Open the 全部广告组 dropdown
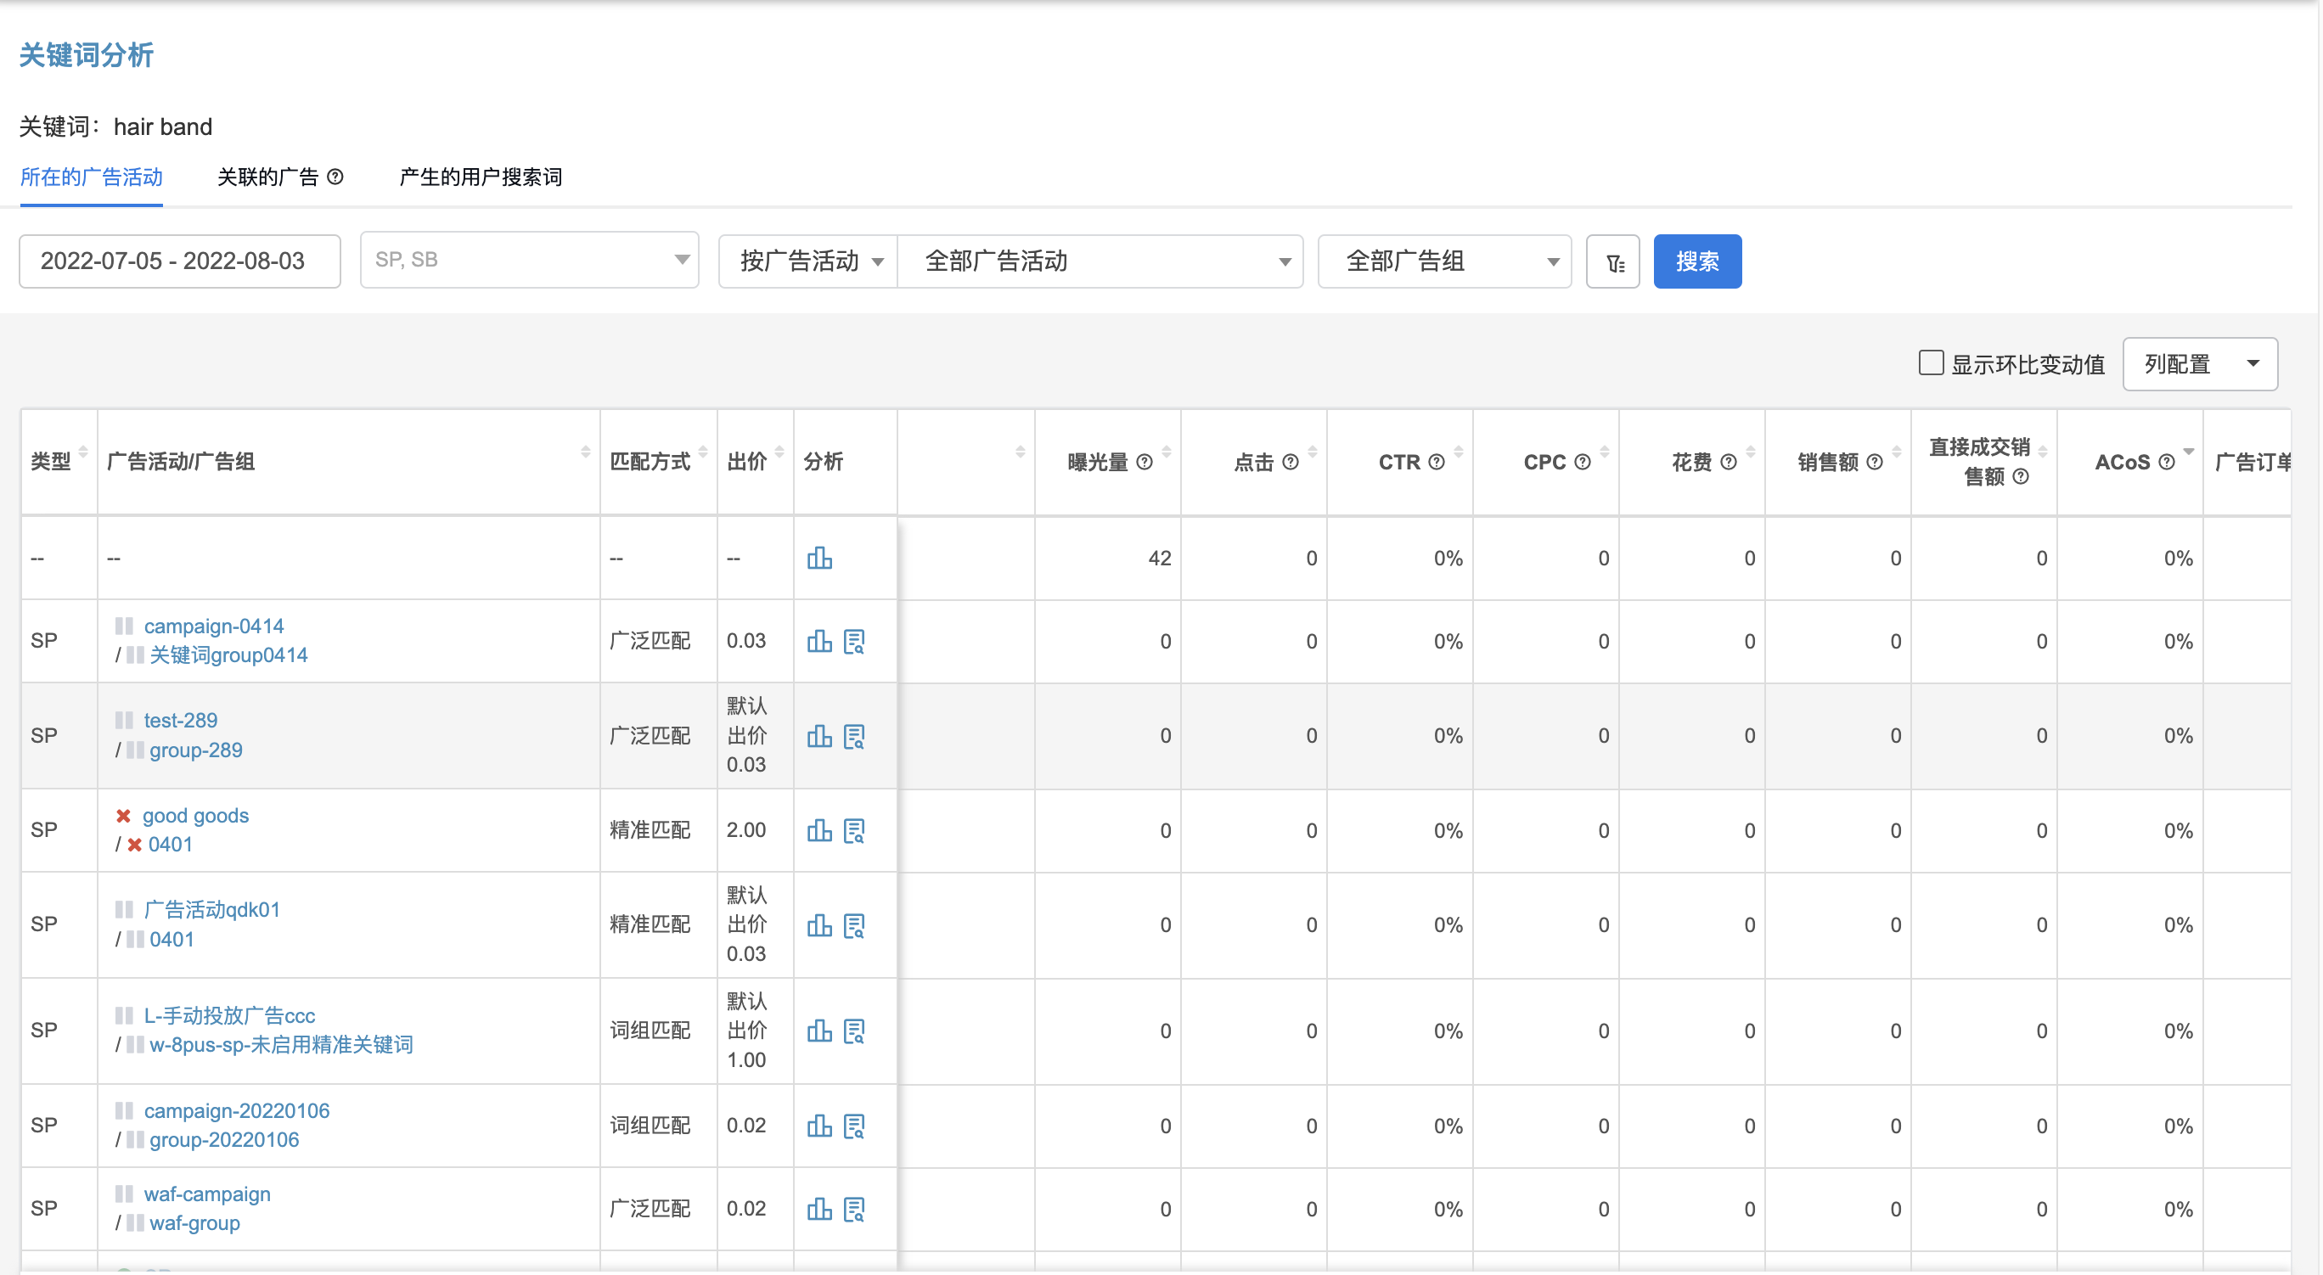Screen dimensions: 2323x1275 1445,261
